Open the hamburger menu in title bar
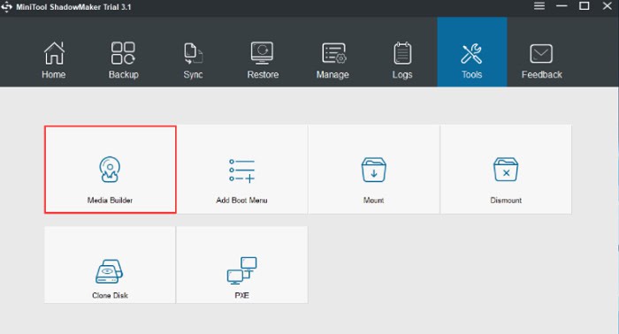 [539, 6]
